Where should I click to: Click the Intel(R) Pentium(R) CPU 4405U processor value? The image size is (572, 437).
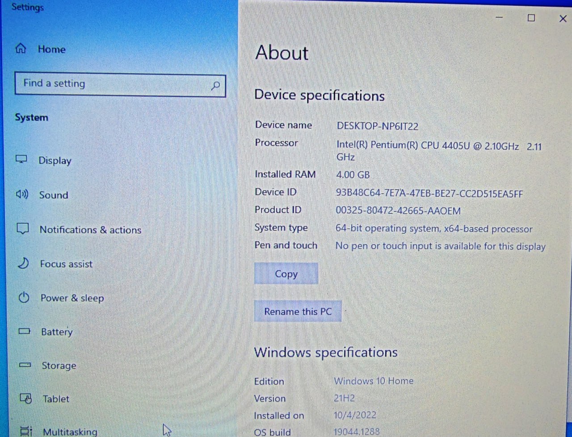439,151
